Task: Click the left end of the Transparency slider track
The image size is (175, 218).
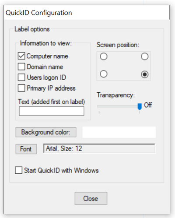Action: [98, 106]
